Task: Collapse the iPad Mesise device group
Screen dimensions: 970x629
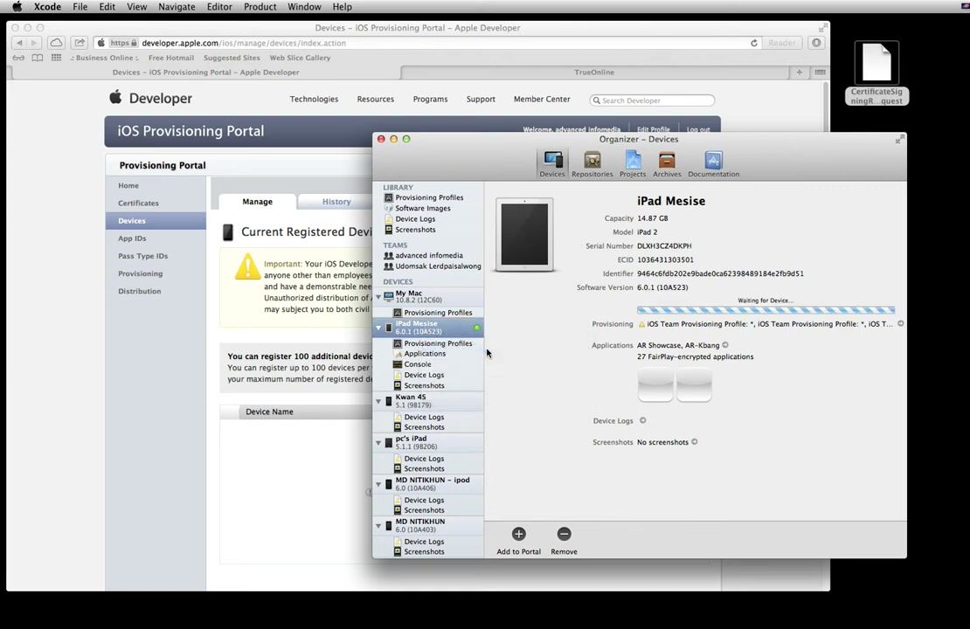Action: [x=378, y=328]
